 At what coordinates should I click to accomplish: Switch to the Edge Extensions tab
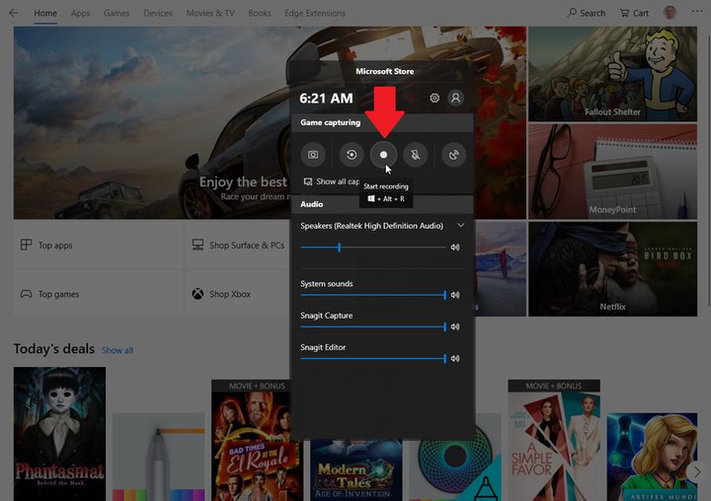coord(315,13)
